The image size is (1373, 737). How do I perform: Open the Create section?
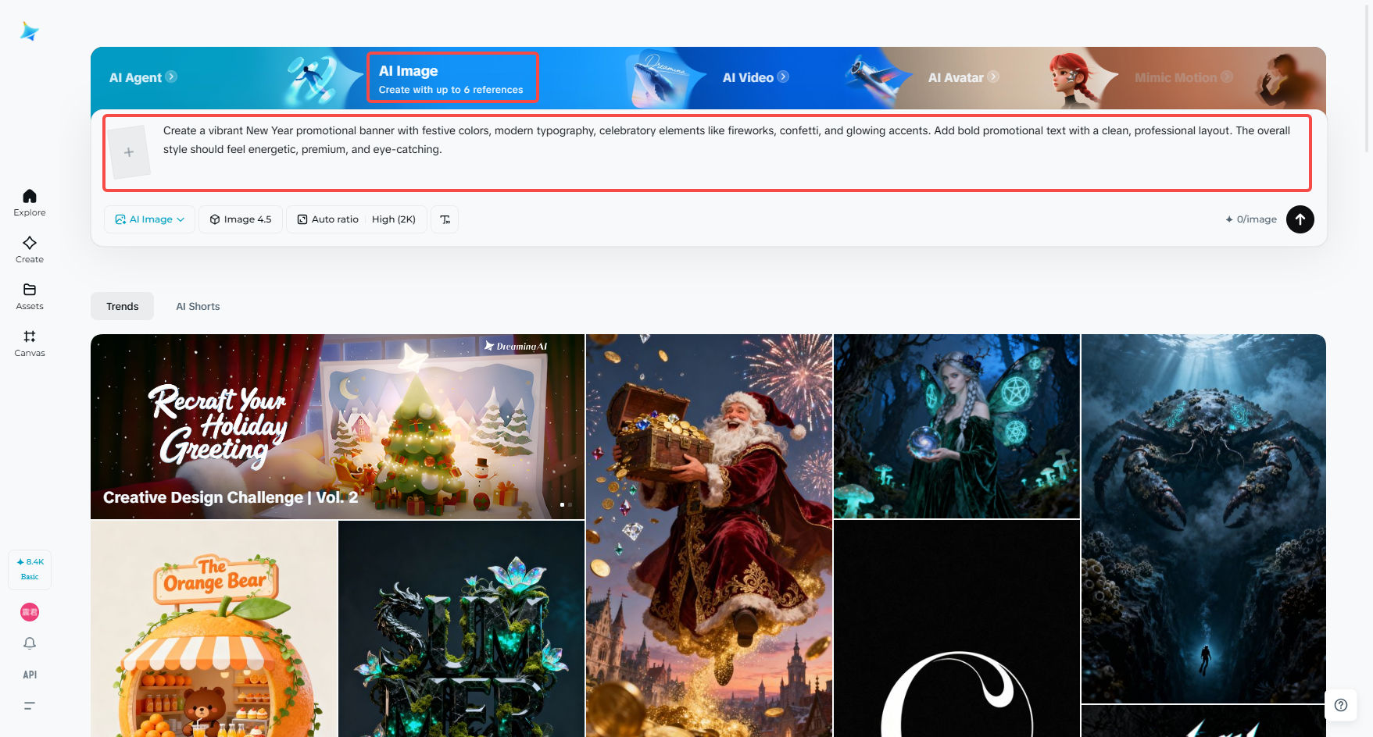click(30, 249)
